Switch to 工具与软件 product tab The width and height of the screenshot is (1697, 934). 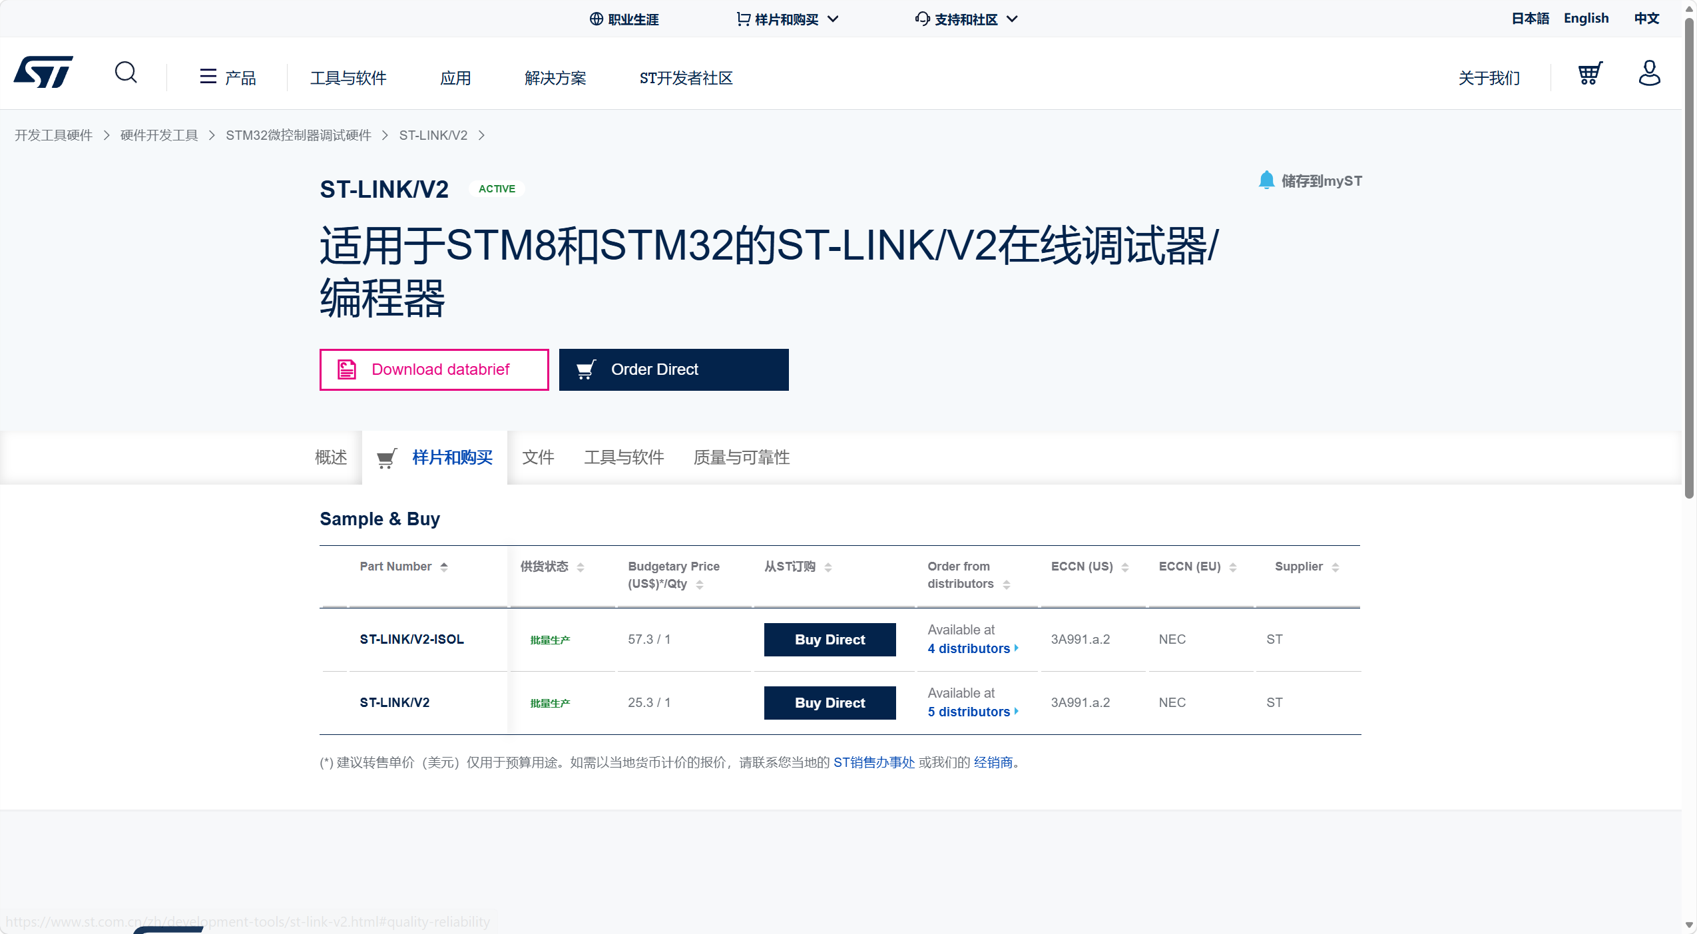pos(624,457)
